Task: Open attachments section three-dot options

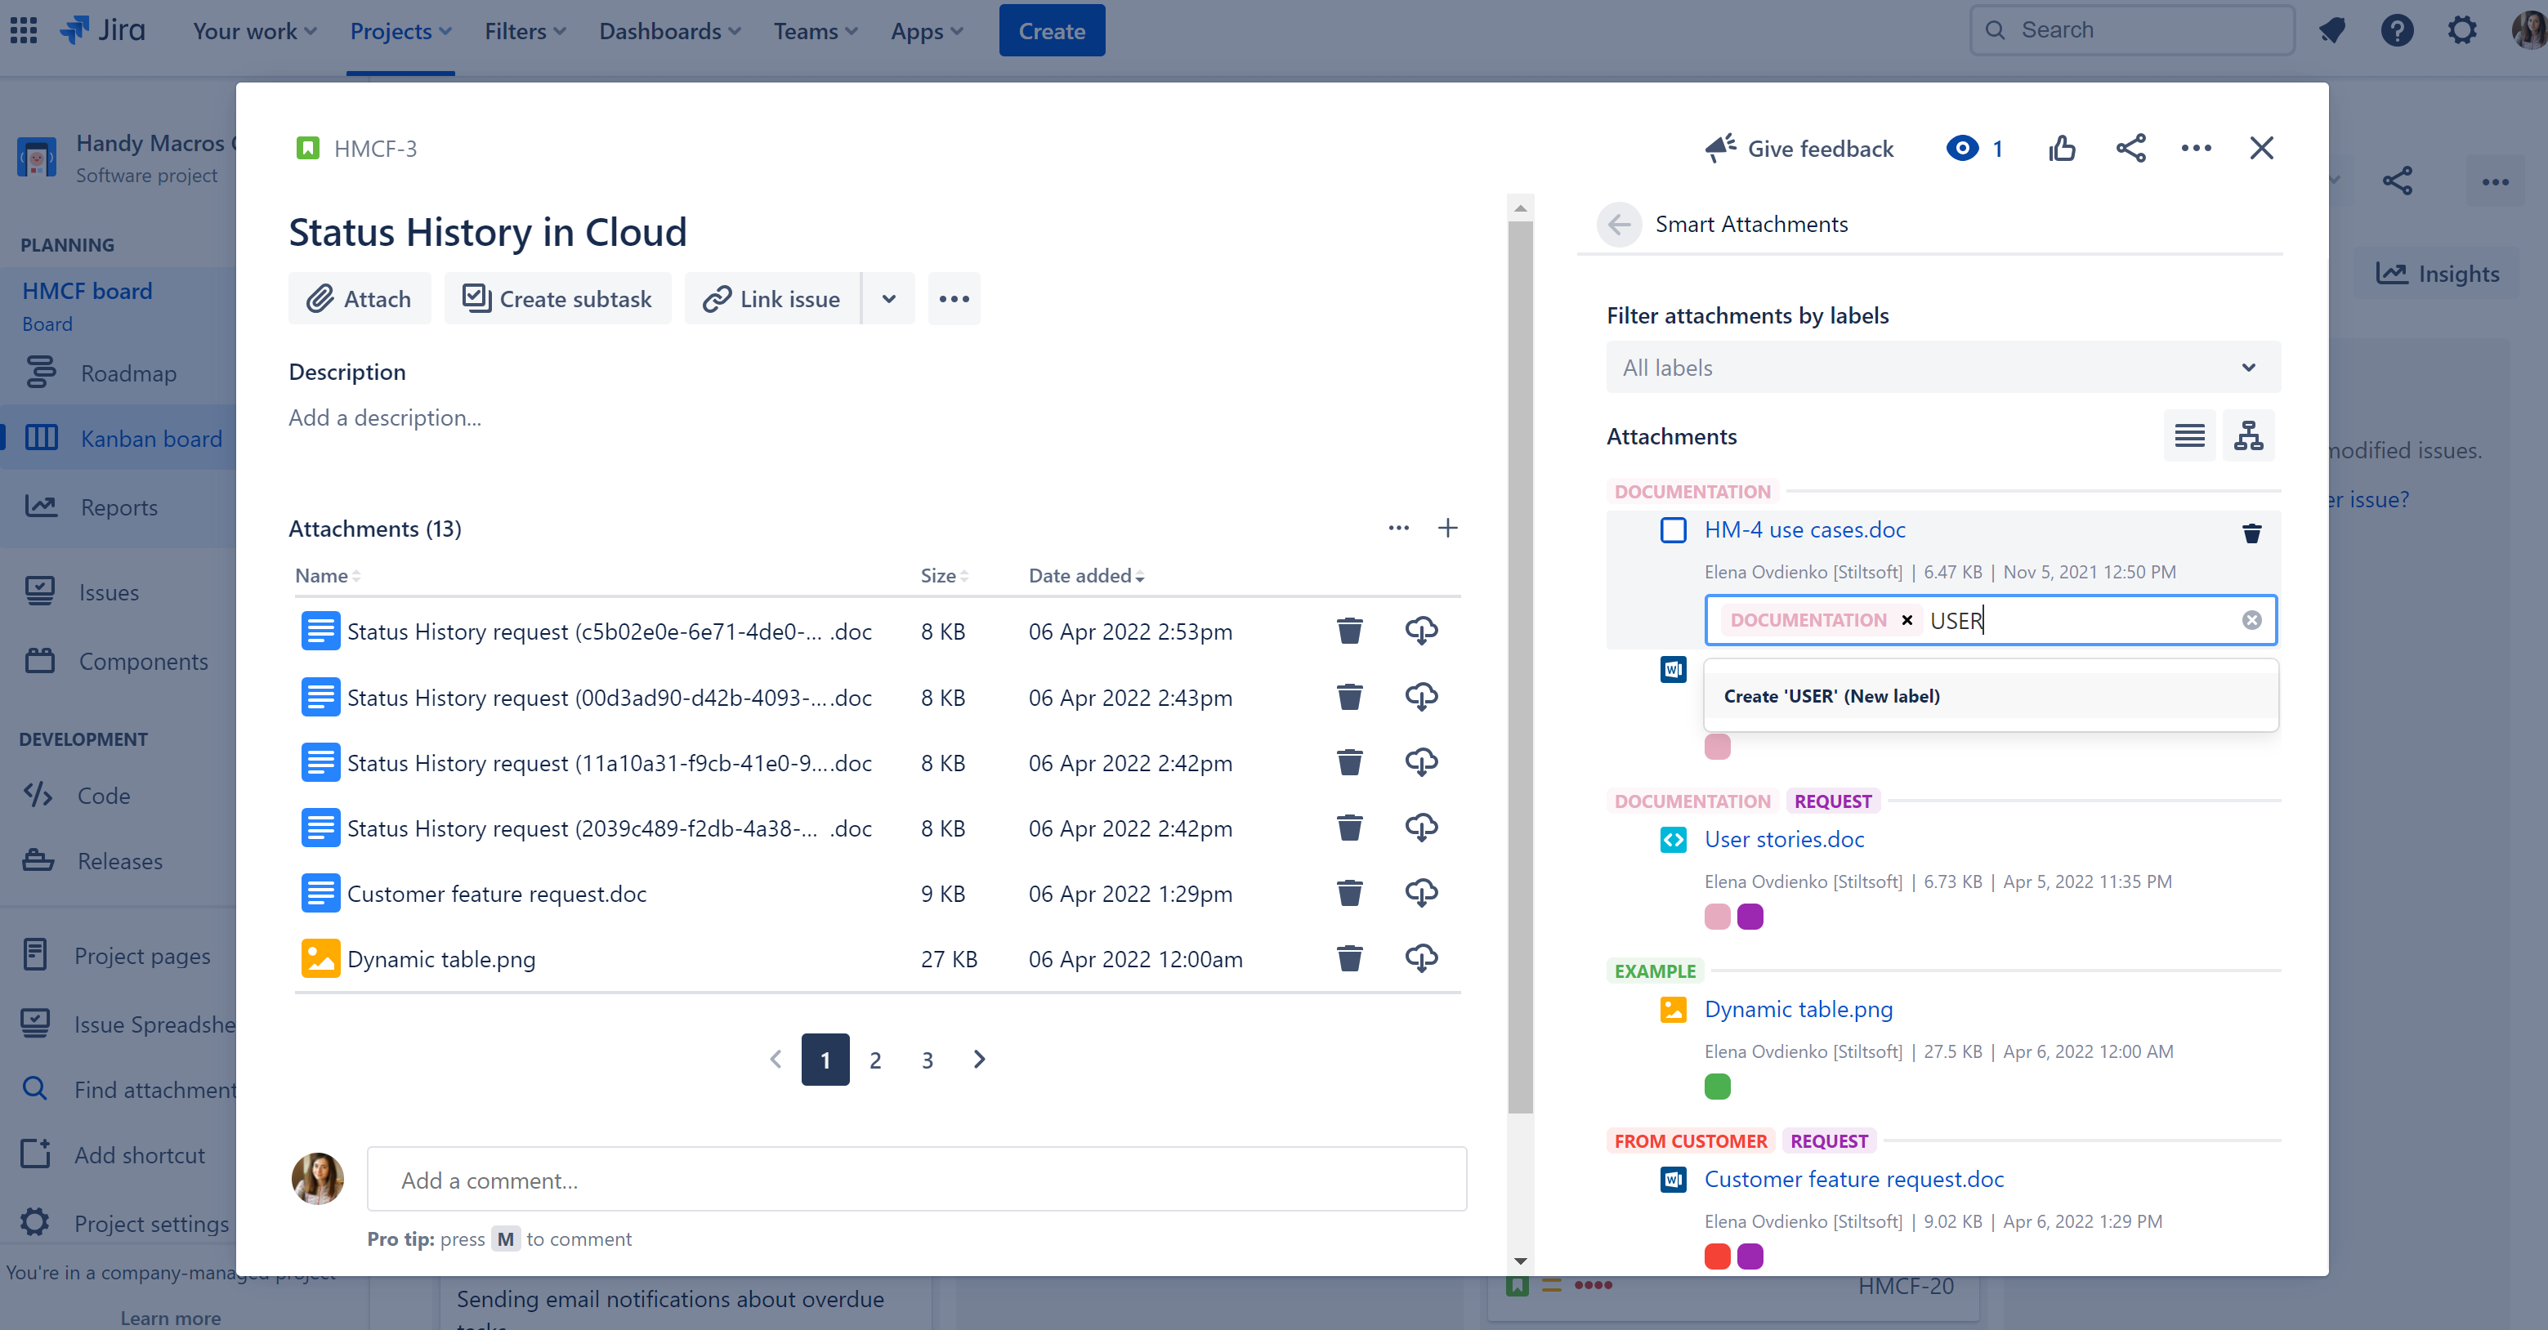Action: point(1399,528)
